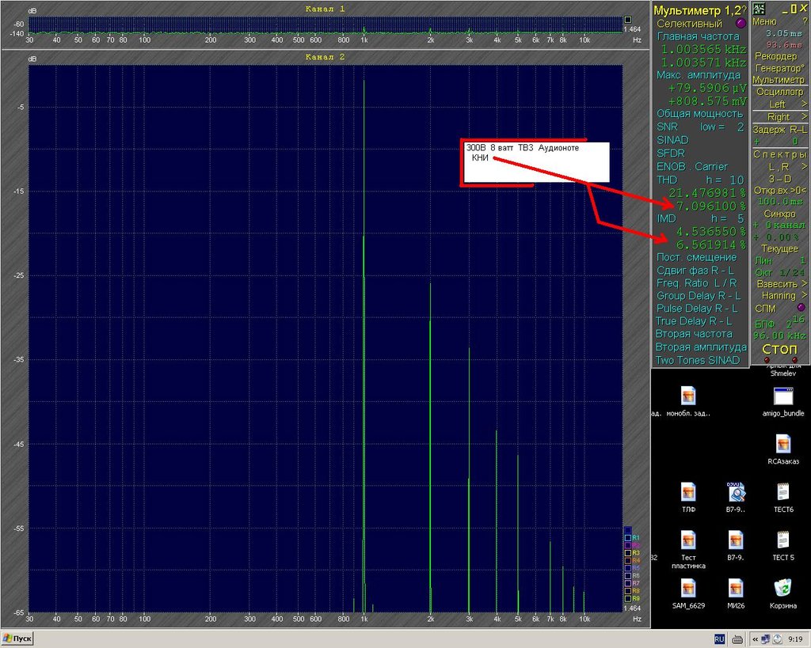Open the Корзина recycle bin icon

point(783,593)
